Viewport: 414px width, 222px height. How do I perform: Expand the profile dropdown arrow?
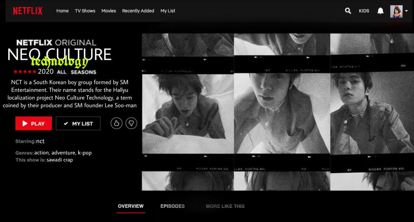[407, 11]
